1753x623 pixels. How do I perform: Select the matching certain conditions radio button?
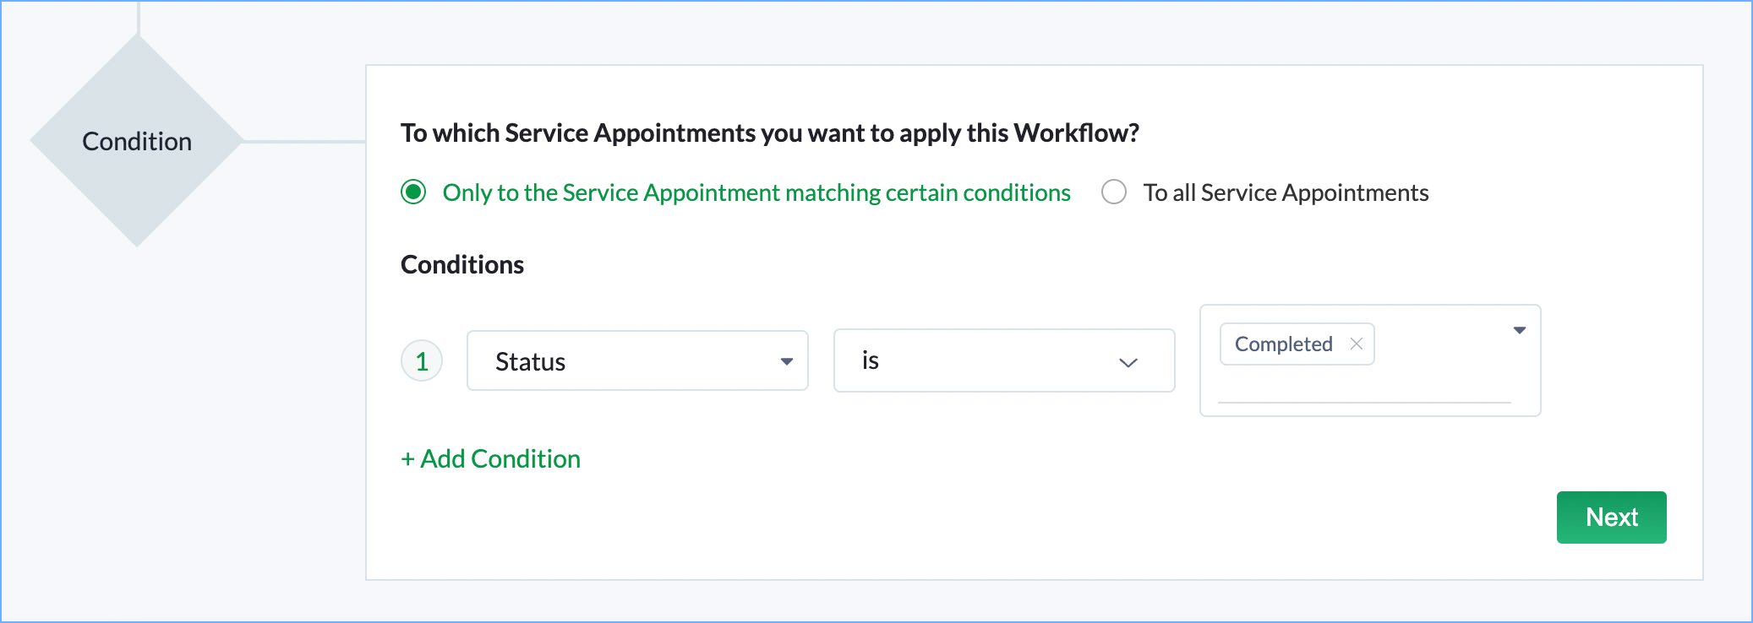[413, 192]
